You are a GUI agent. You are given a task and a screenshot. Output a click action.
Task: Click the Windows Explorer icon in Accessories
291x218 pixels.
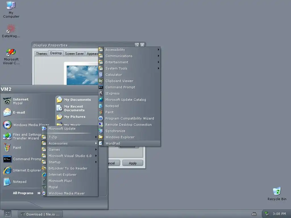coord(101,137)
